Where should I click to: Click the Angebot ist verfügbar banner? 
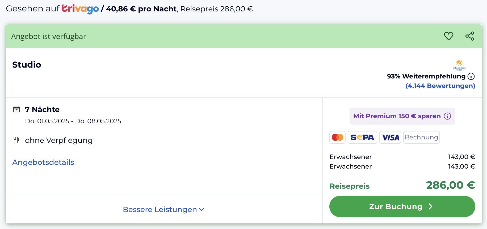point(244,36)
